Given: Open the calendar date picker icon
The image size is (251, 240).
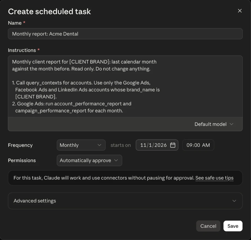Looking at the screenshot, I should tap(173, 145).
